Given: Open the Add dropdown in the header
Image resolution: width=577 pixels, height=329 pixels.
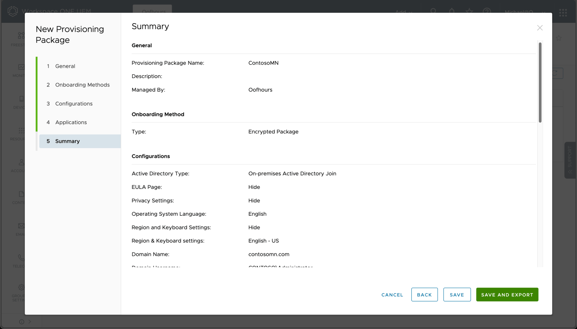Looking at the screenshot, I should pos(404,12).
